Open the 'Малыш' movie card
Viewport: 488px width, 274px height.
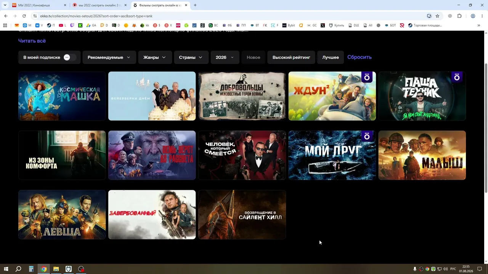pyautogui.click(x=422, y=155)
